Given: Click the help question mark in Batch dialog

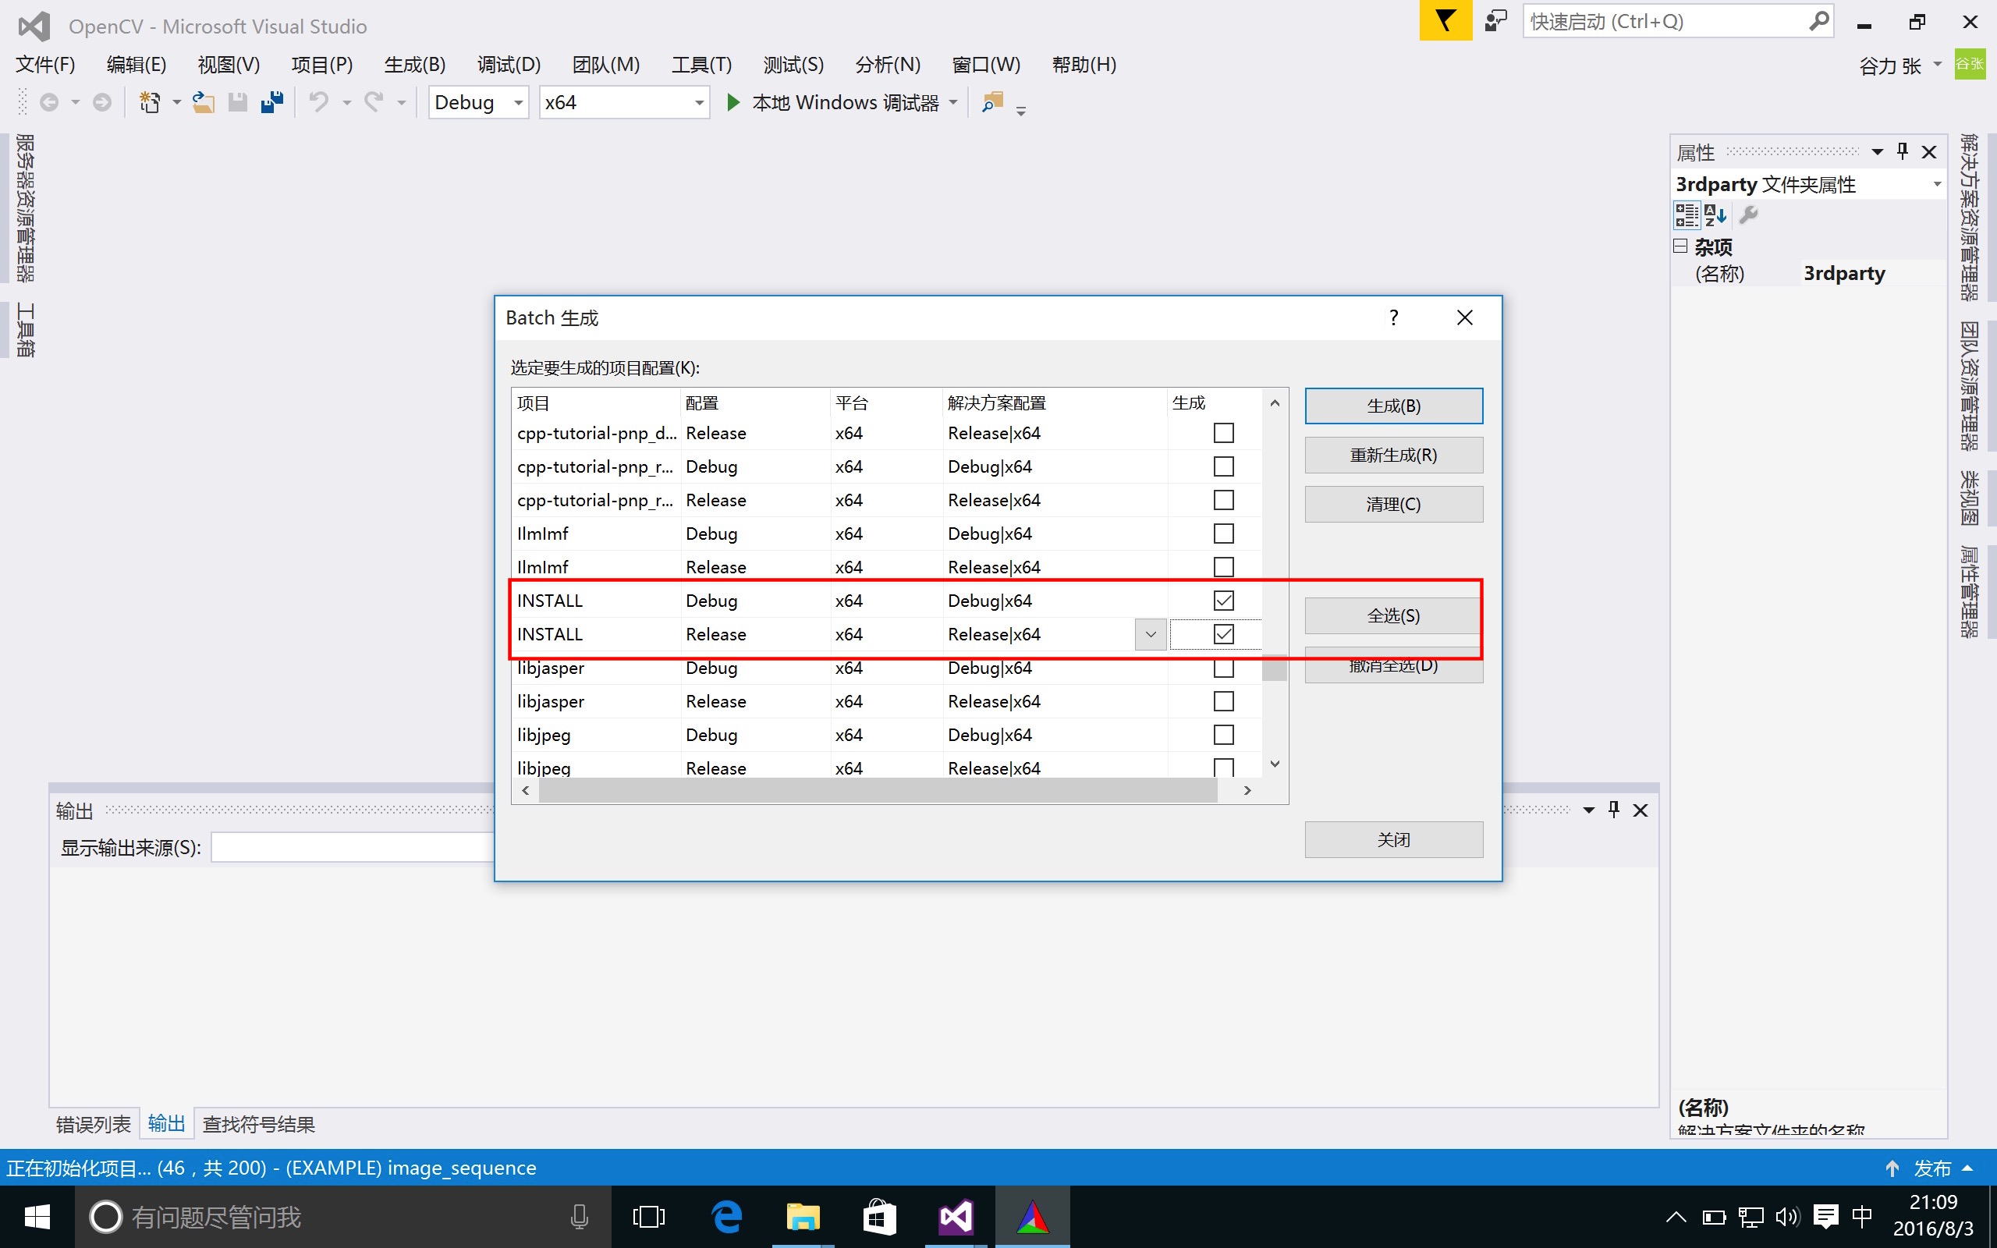Looking at the screenshot, I should [1394, 317].
